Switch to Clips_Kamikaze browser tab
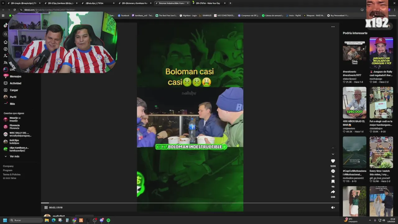The width and height of the screenshot is (398, 224). tap(61, 3)
